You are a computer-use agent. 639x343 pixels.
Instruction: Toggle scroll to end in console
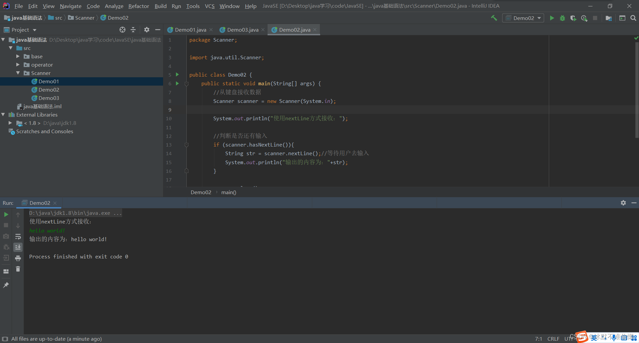tap(18, 247)
